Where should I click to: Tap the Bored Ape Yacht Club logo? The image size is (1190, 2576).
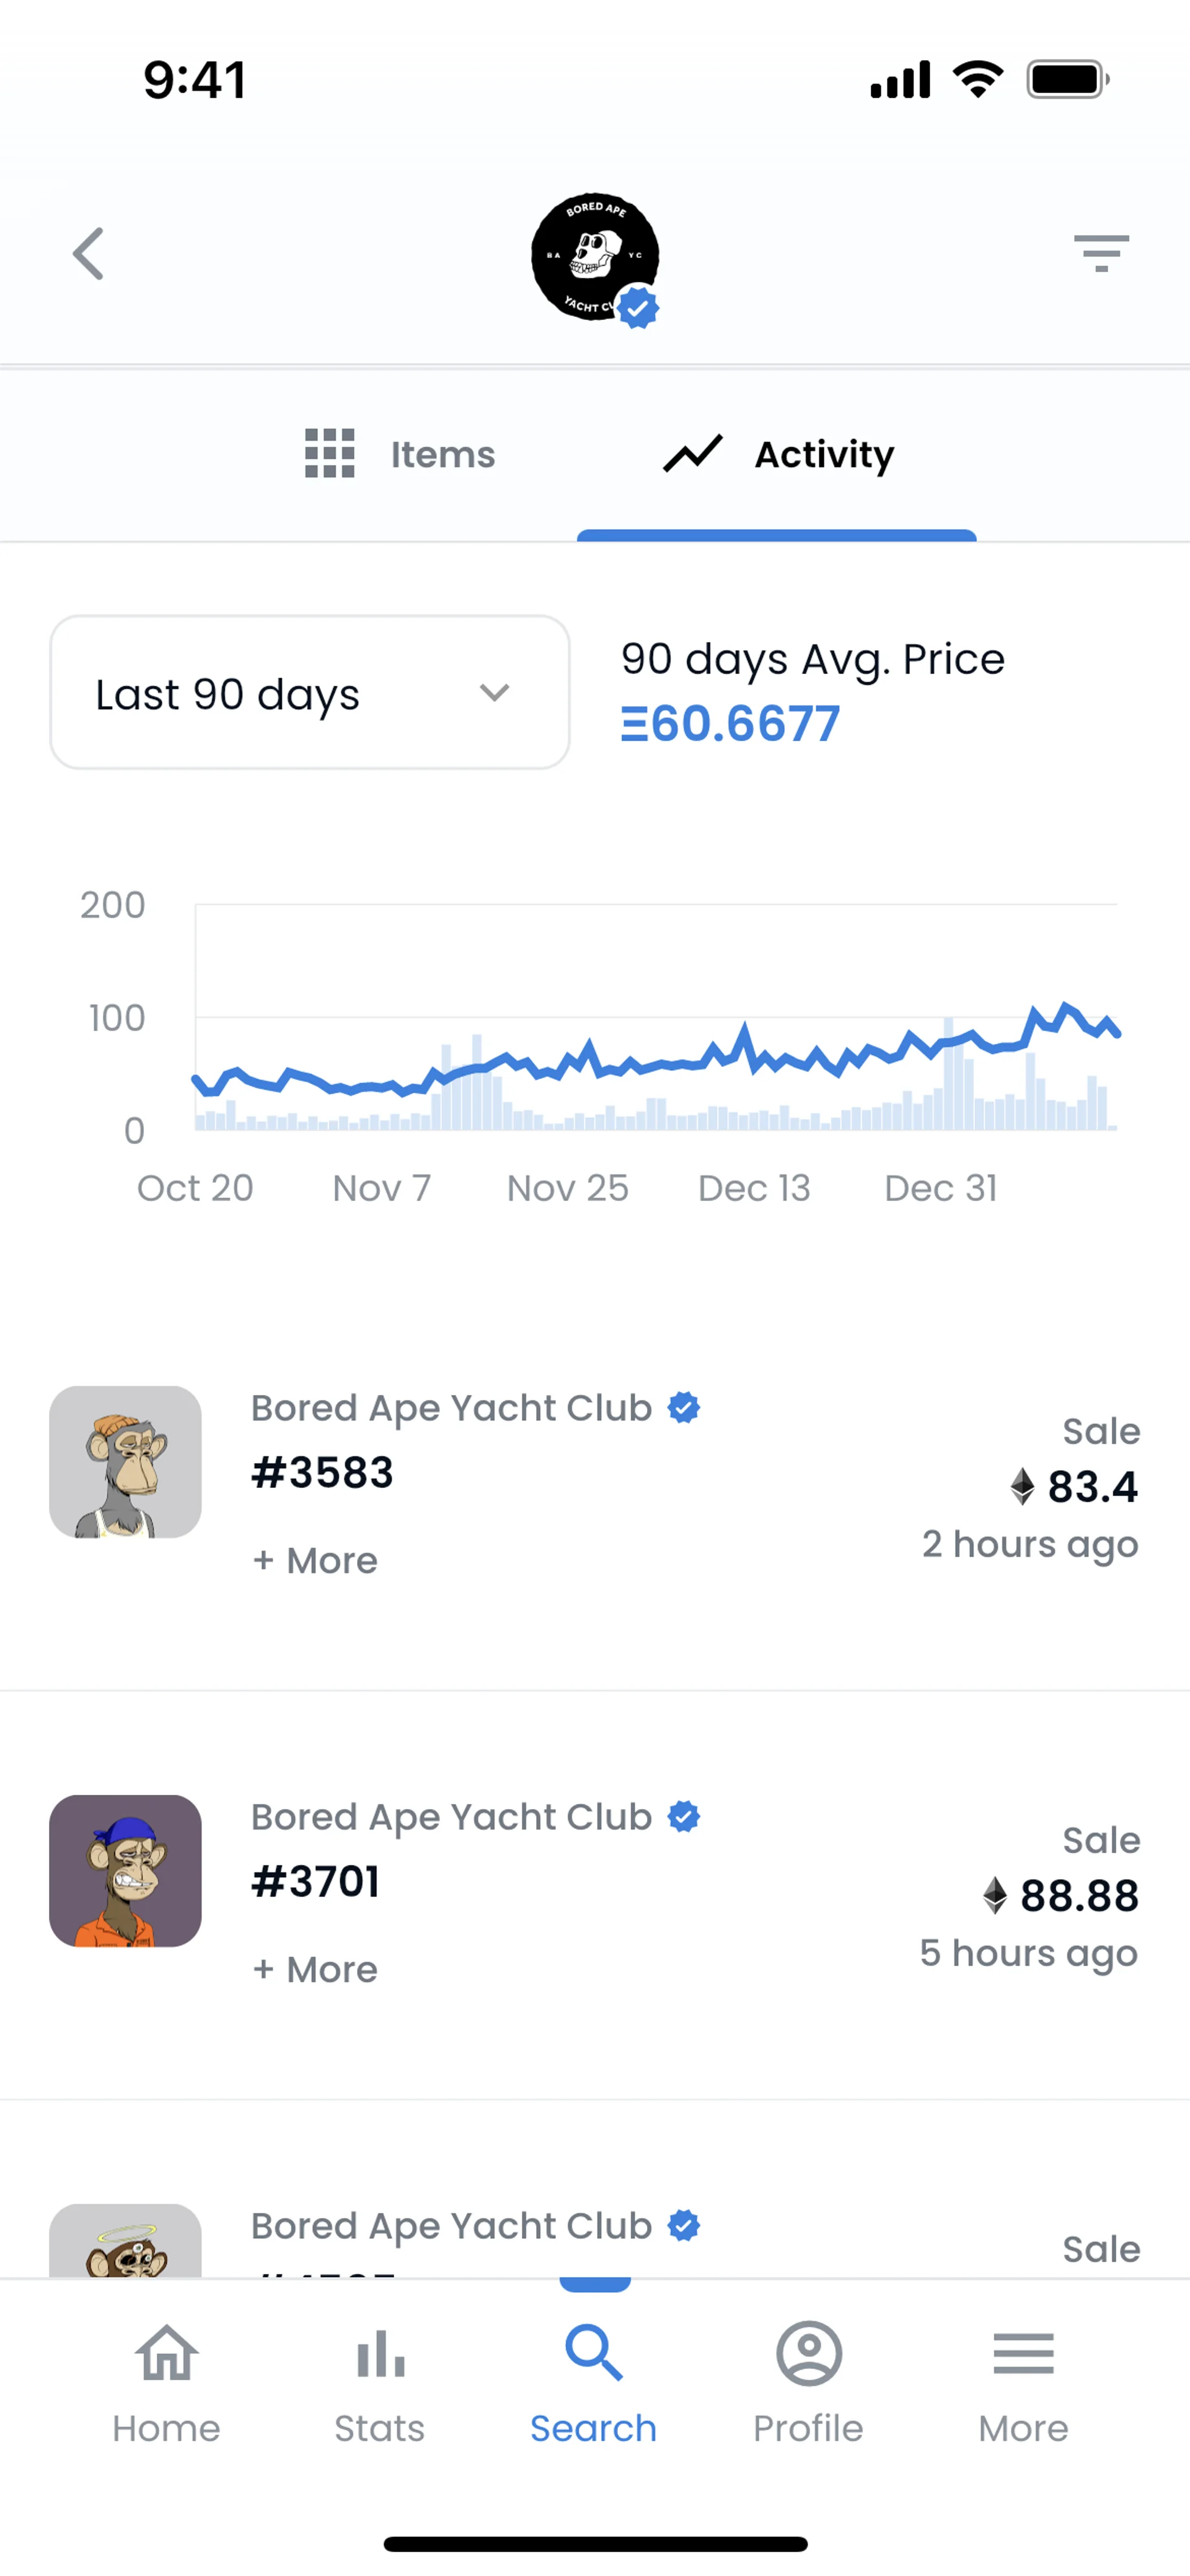coord(594,257)
